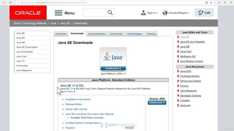
Task: Open the Community tab
Action: 116,34
